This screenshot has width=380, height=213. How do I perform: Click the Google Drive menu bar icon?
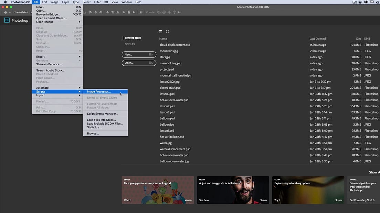tap(377, 2)
